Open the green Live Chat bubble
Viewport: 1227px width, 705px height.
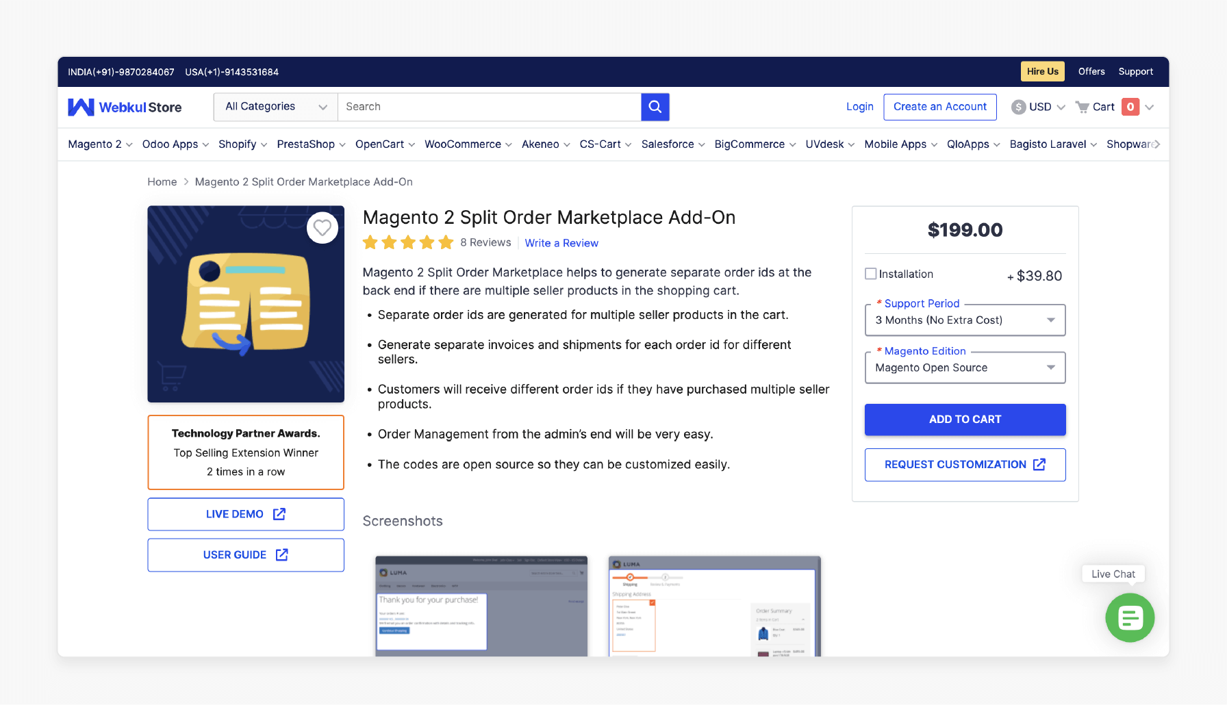(x=1130, y=617)
